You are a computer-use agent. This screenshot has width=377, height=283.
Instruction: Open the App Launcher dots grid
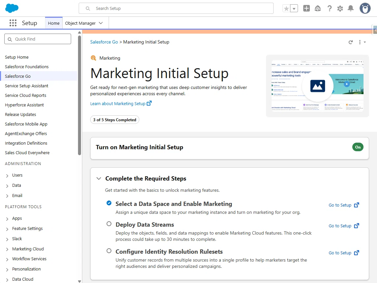[13, 23]
